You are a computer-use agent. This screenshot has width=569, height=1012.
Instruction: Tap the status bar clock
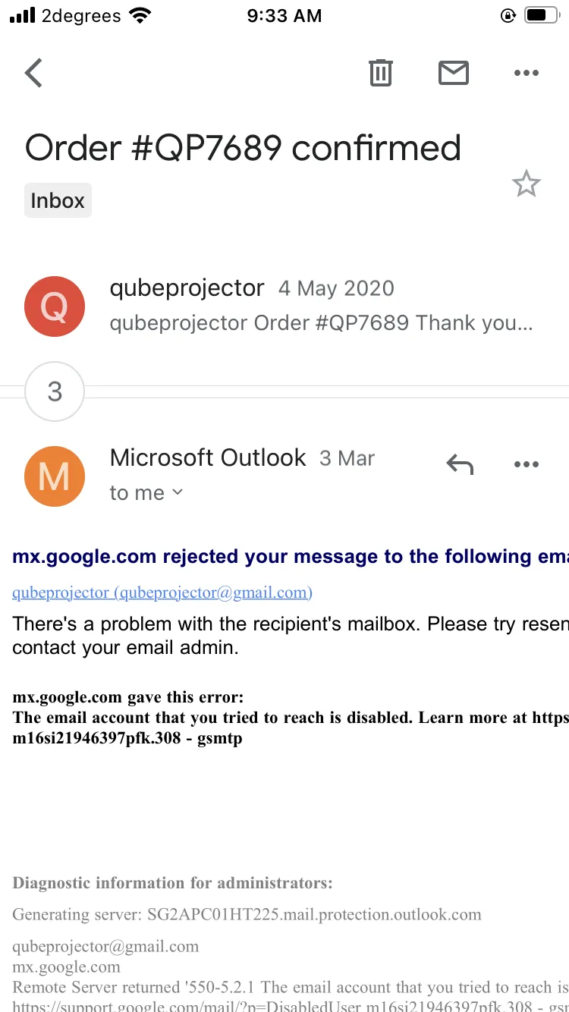[x=284, y=16]
